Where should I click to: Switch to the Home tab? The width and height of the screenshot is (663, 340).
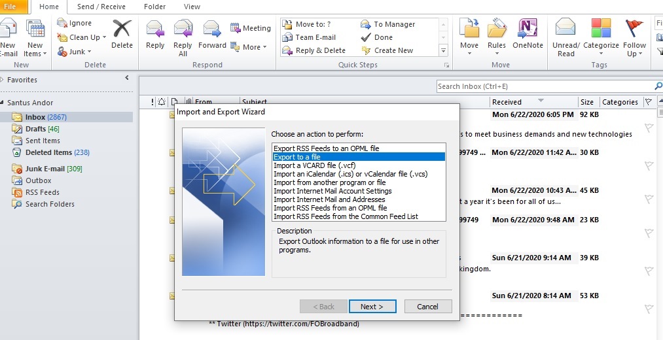[x=49, y=7]
